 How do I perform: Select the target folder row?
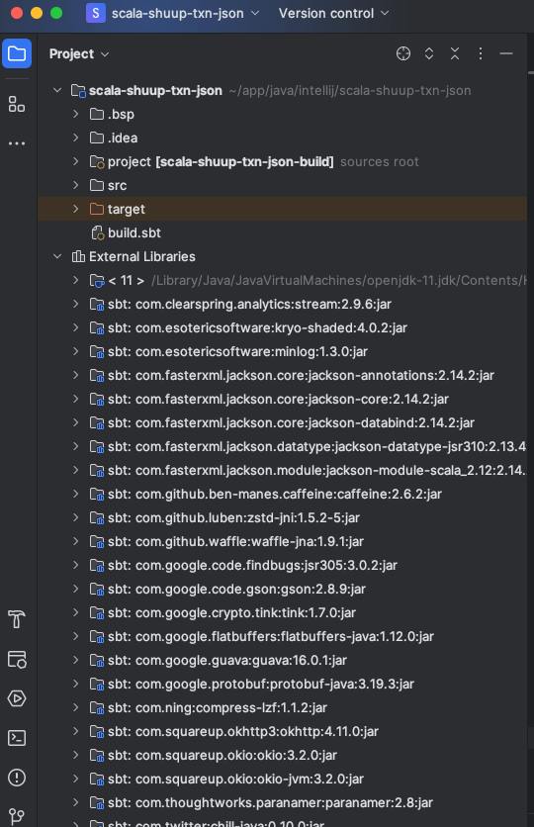282,209
